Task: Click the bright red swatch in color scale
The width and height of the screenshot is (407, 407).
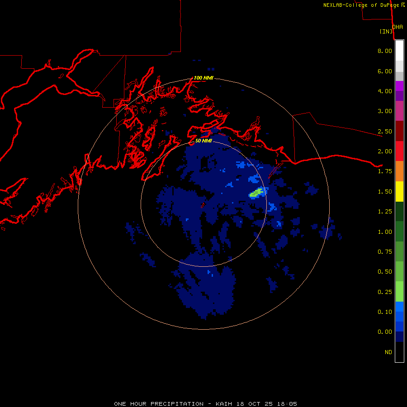Action: point(399,151)
